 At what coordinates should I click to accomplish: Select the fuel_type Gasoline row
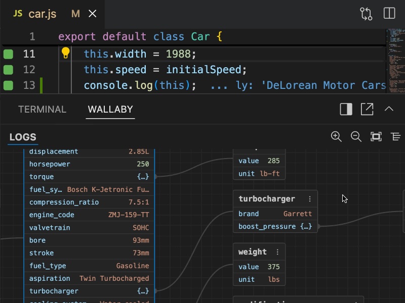tap(89, 266)
